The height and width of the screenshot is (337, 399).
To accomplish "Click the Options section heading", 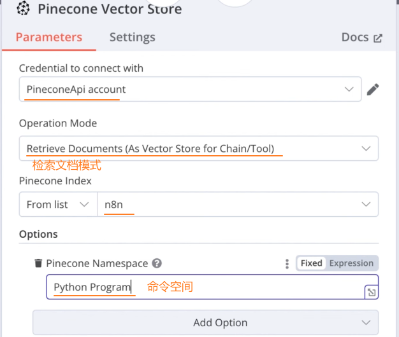I will [x=38, y=234].
